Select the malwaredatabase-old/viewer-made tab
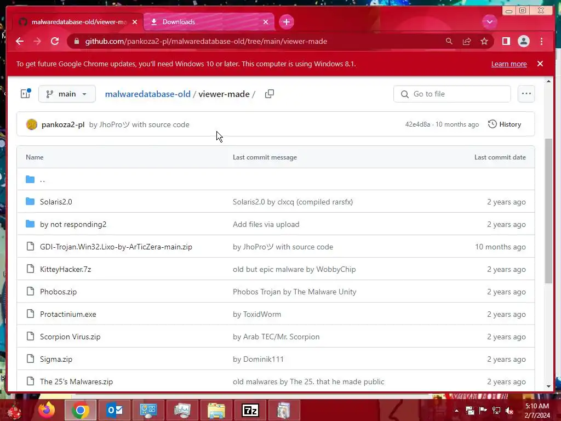 [x=78, y=22]
